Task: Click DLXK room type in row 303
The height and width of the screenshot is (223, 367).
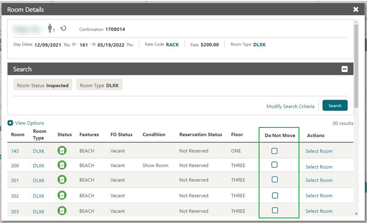Action: coord(39,212)
